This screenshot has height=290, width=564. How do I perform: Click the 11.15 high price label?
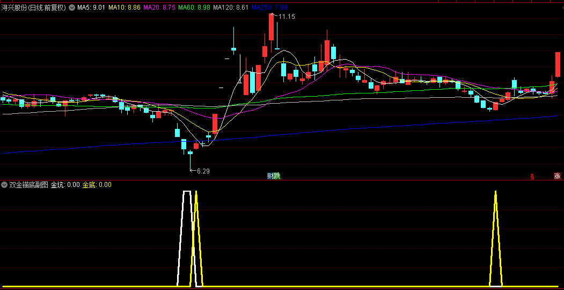coord(287,16)
